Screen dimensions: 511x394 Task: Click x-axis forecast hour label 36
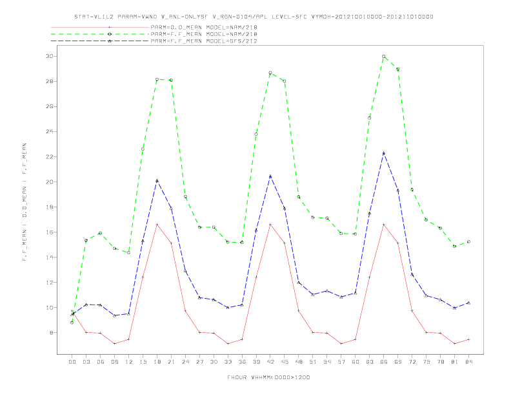point(242,362)
